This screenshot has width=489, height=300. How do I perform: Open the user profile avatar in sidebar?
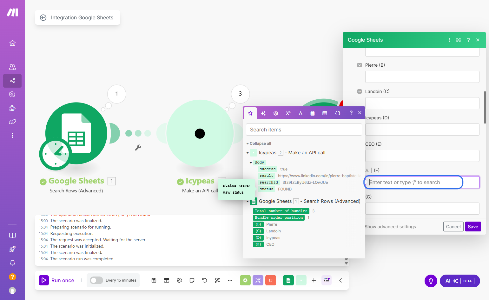click(x=12, y=290)
